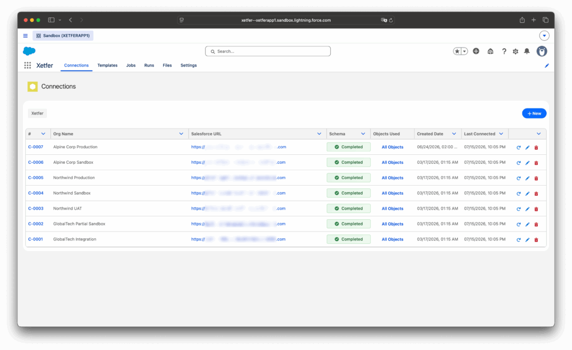Open the App Launcher grid icon
The image size is (572, 350).
click(27, 65)
